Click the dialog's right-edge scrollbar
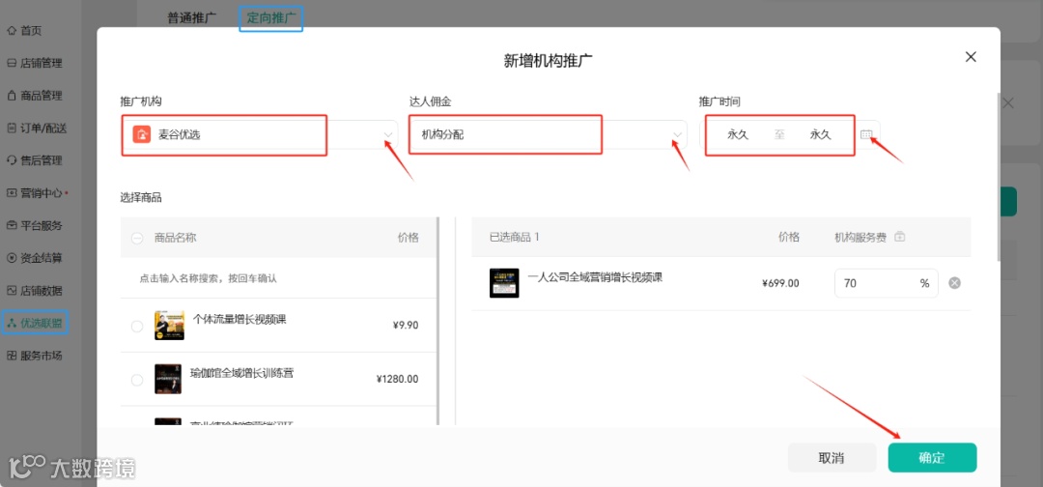1043x487 pixels. [998, 176]
